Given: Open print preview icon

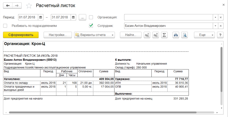Looking at the screenshot, I should [x=185, y=35].
